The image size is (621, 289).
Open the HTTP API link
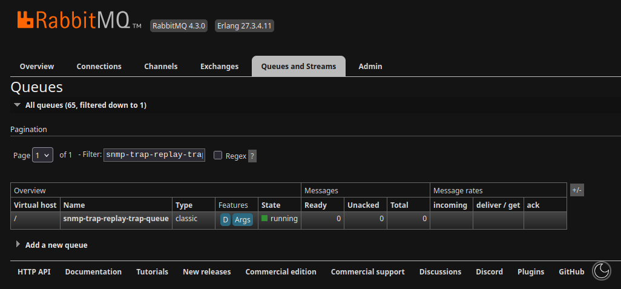(34, 272)
